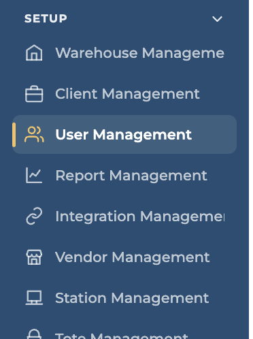Open Warehouse Management menu label
The width and height of the screenshot is (253, 339).
coord(140,53)
